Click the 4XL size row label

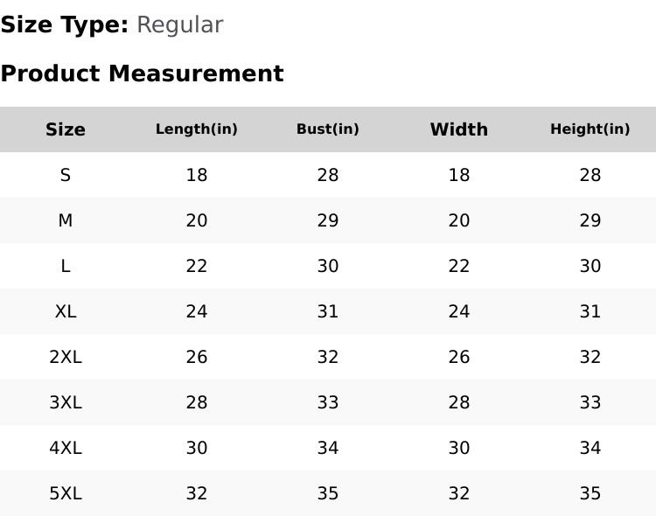point(66,448)
